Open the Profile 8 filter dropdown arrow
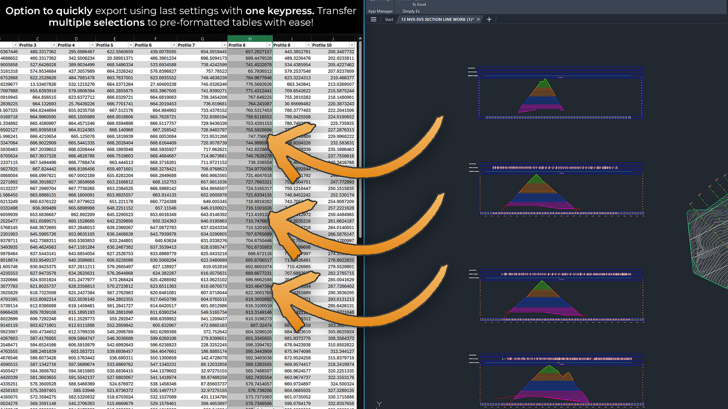 click(270, 45)
